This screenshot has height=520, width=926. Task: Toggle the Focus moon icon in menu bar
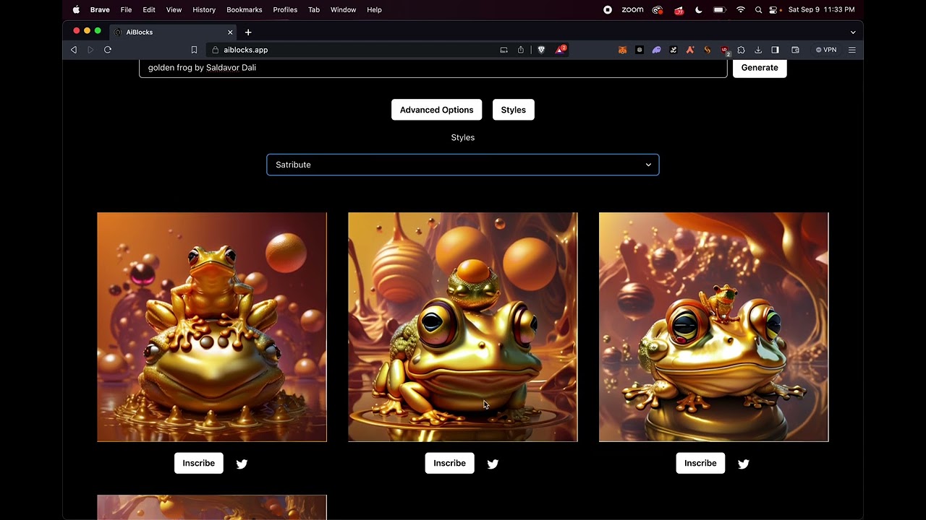tap(699, 10)
